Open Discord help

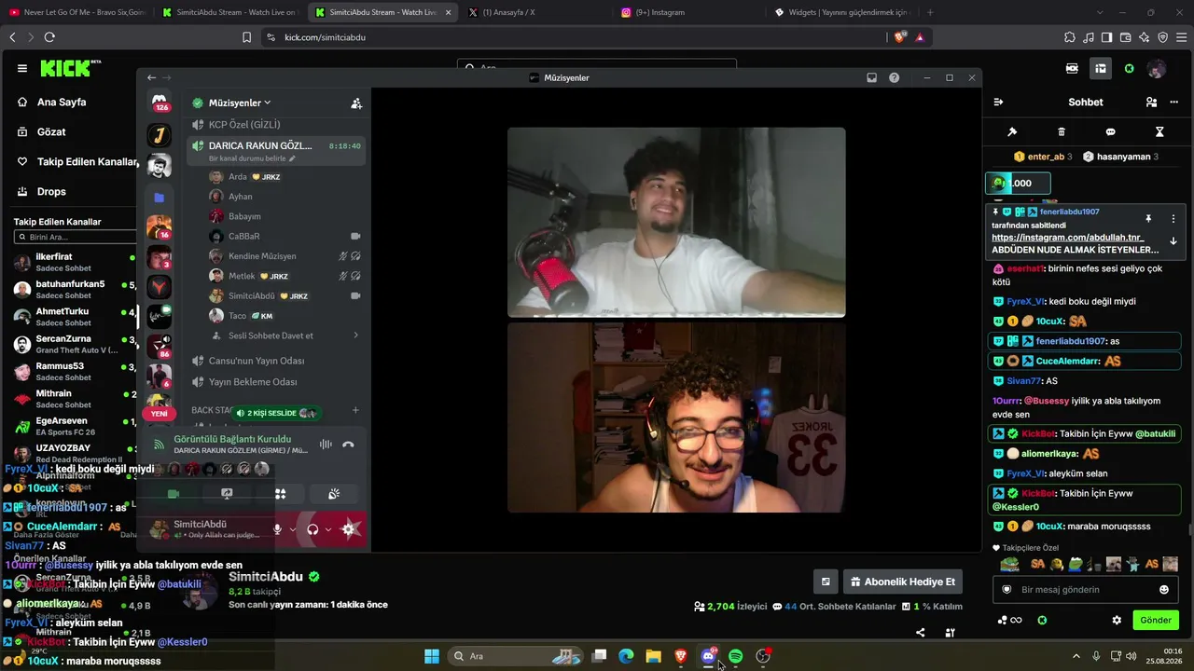click(894, 78)
